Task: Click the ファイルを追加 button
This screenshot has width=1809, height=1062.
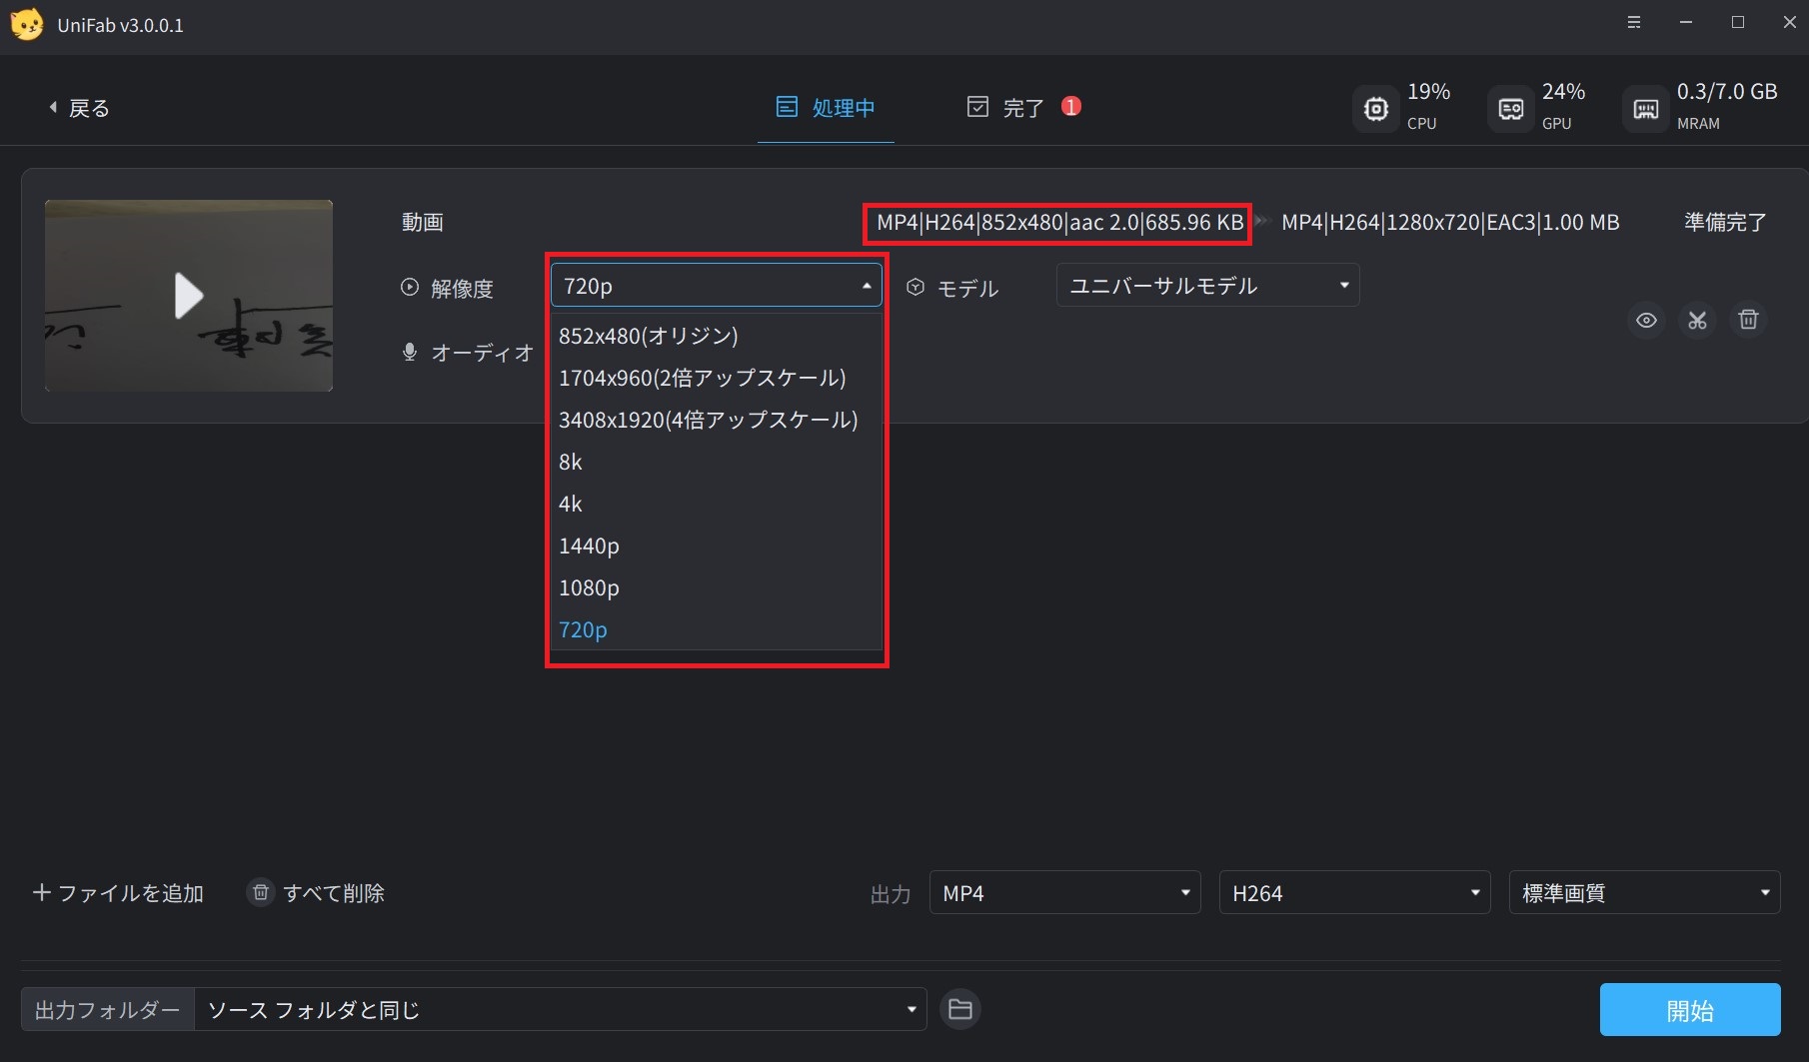Action: 118,893
